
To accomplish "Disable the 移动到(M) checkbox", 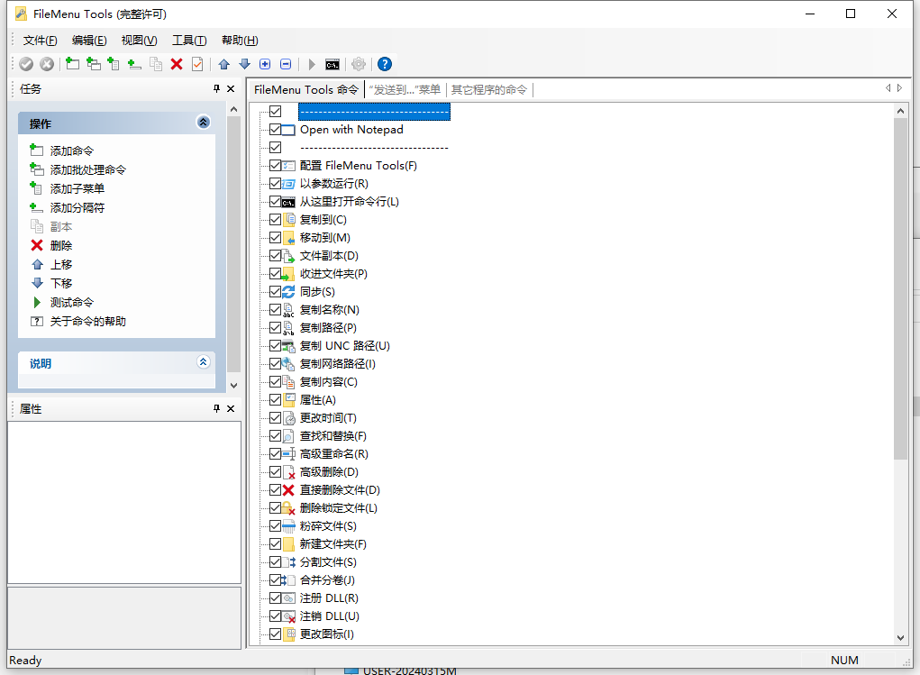I will tap(275, 238).
